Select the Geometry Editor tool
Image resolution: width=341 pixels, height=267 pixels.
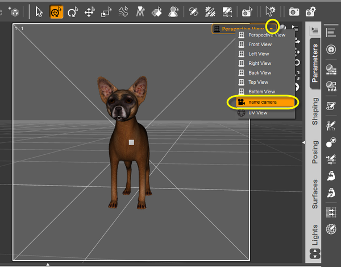[x=227, y=12]
